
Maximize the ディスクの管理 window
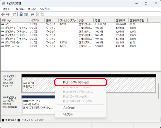pyautogui.click(x=146, y=4)
